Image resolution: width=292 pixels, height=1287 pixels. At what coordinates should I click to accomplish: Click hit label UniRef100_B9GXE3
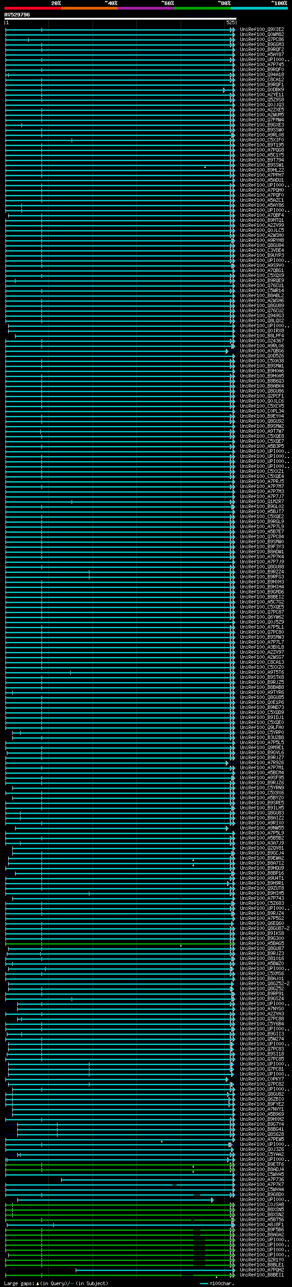coord(262,125)
